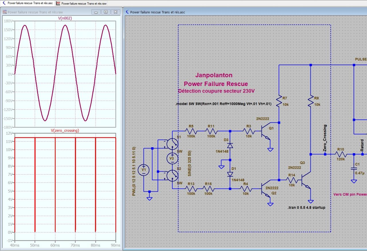Viewport: 367px width, 251px height.
Task: Select resistor R3 symbol
Action: click(x=248, y=131)
